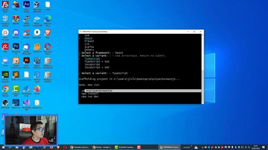This screenshot has width=268, height=150.
Task: Switch to the Node.js Google Chrome taskbar window
Action: [102, 147]
